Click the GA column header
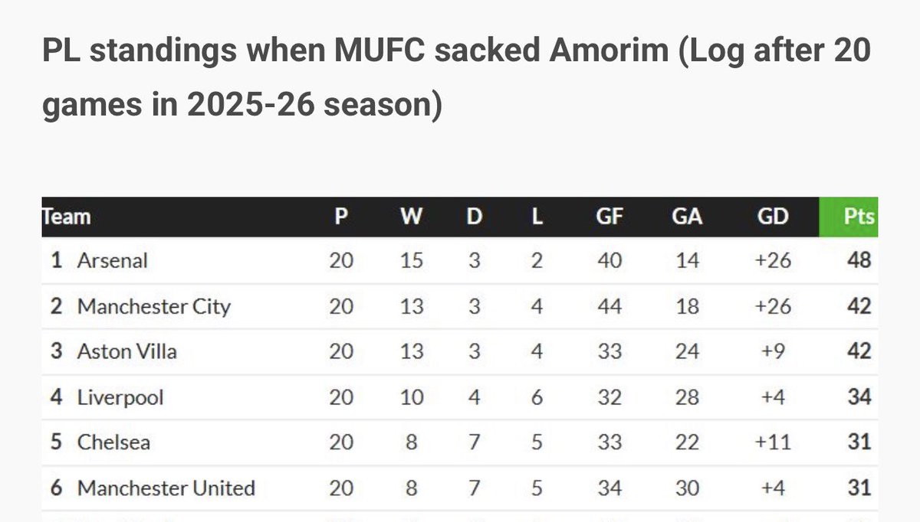 click(686, 217)
